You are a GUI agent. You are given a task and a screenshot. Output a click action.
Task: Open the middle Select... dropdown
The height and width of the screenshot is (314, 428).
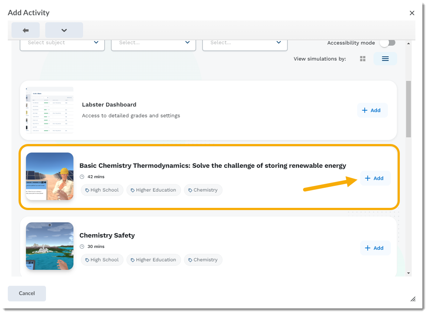[x=153, y=43]
